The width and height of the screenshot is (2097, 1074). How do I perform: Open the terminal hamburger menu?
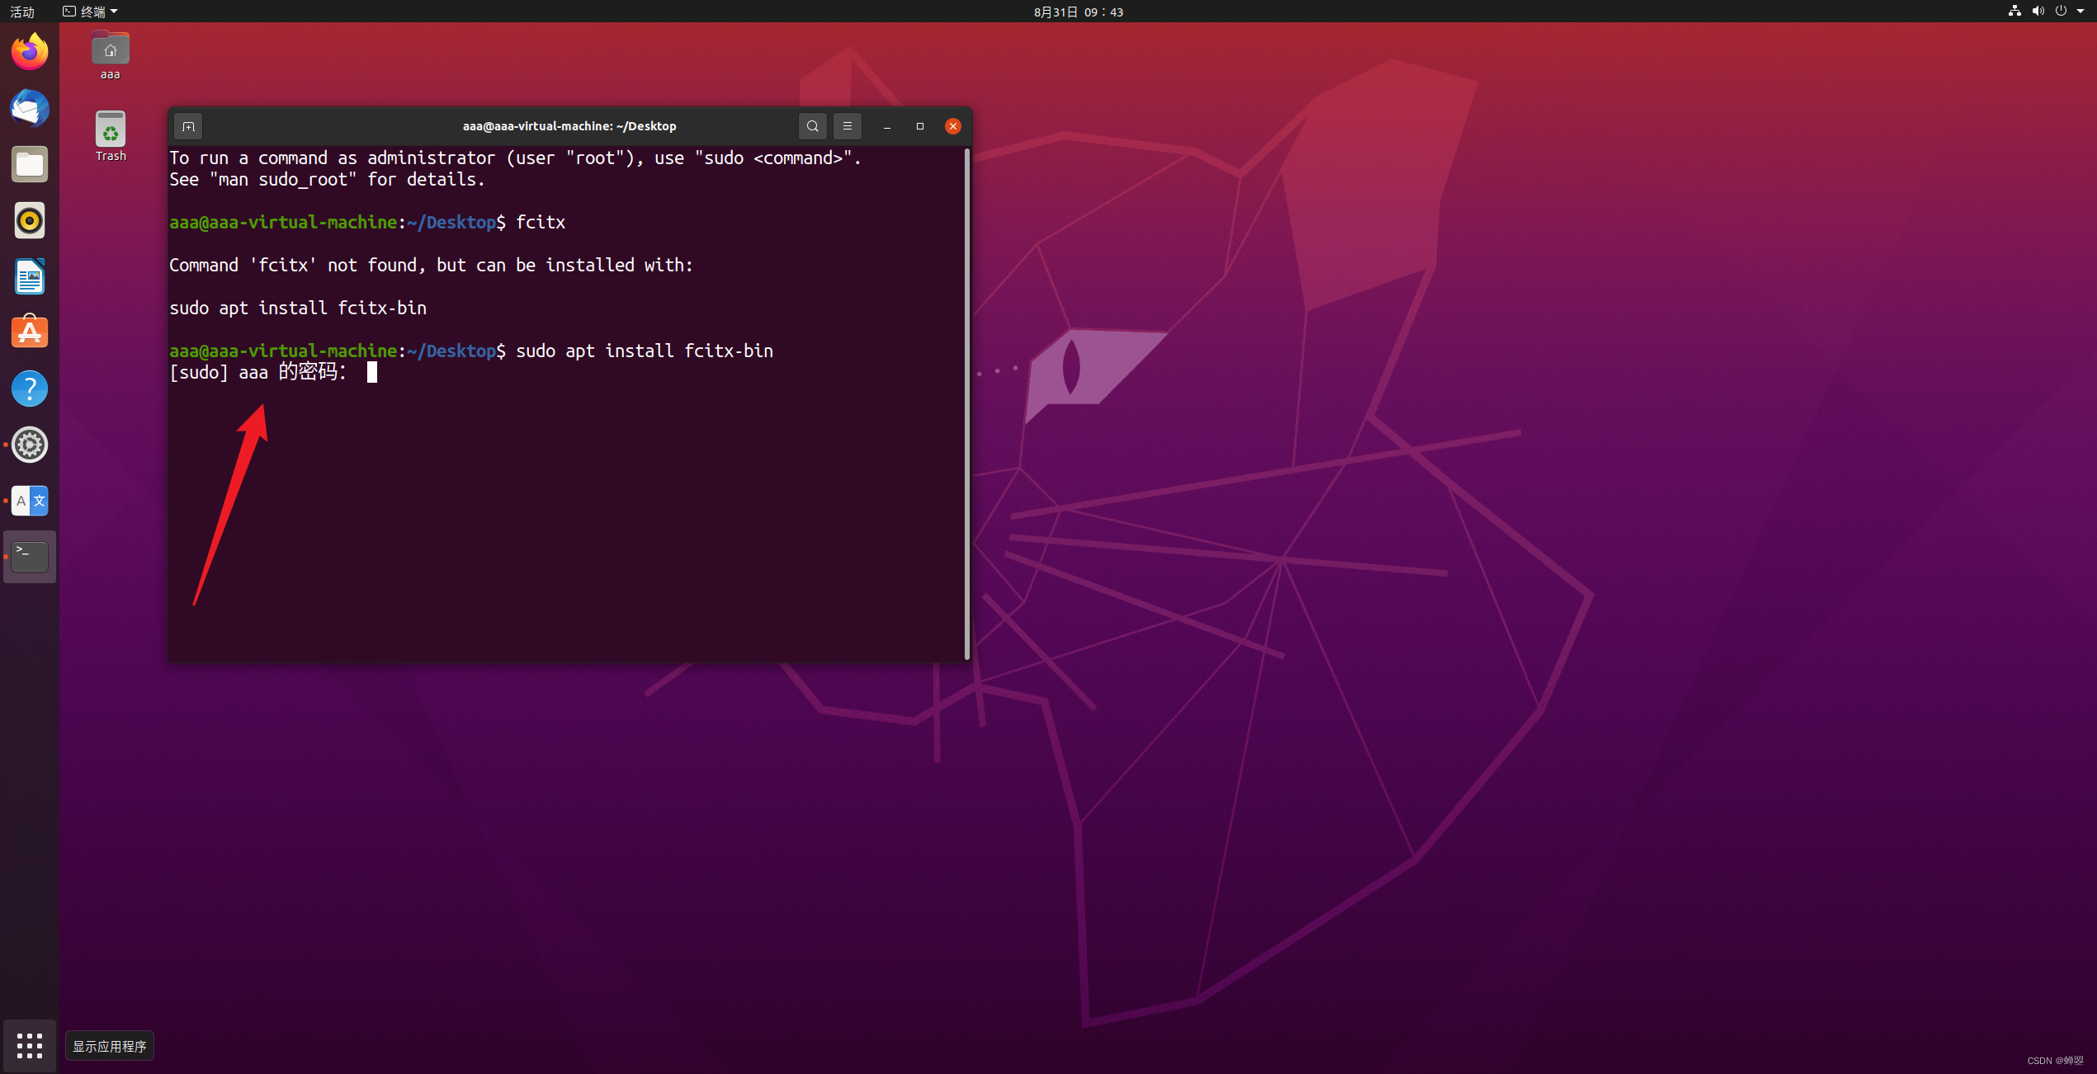[x=847, y=126]
